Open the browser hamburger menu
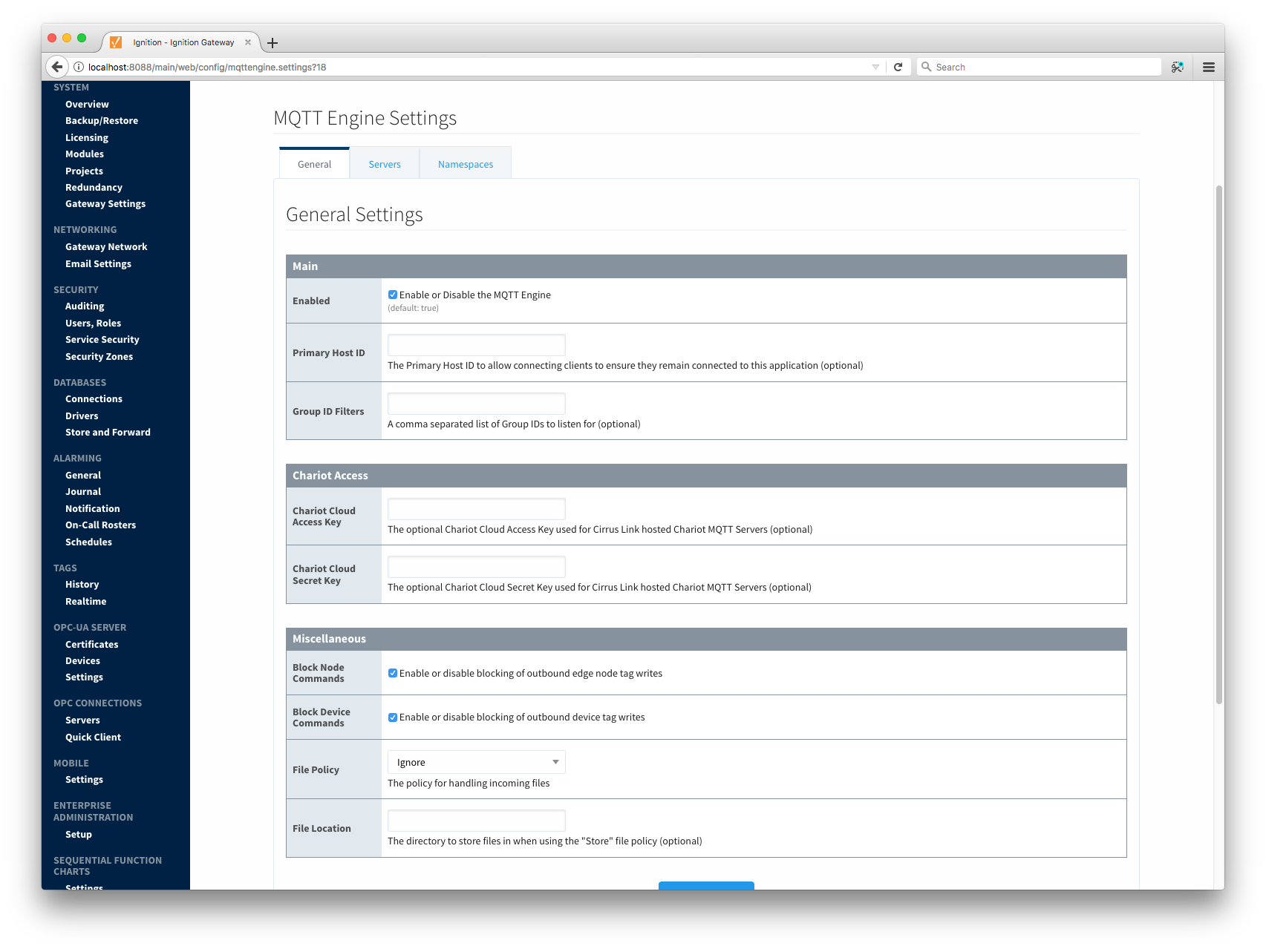1266x949 pixels. (1209, 67)
